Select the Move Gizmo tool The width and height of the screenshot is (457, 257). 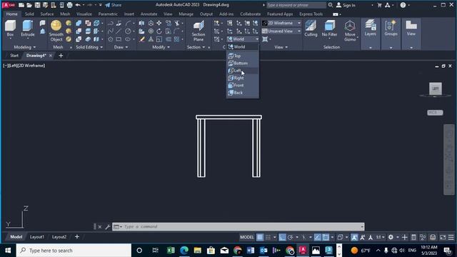coord(350,31)
